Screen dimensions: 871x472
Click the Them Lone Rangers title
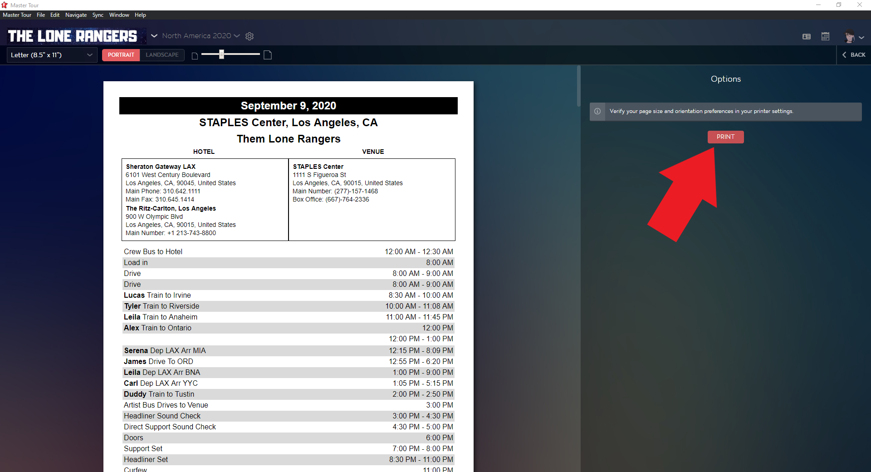pyautogui.click(x=289, y=139)
